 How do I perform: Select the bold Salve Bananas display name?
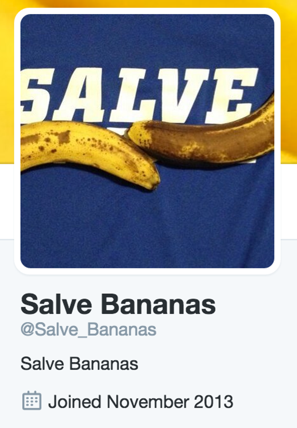[x=118, y=304]
